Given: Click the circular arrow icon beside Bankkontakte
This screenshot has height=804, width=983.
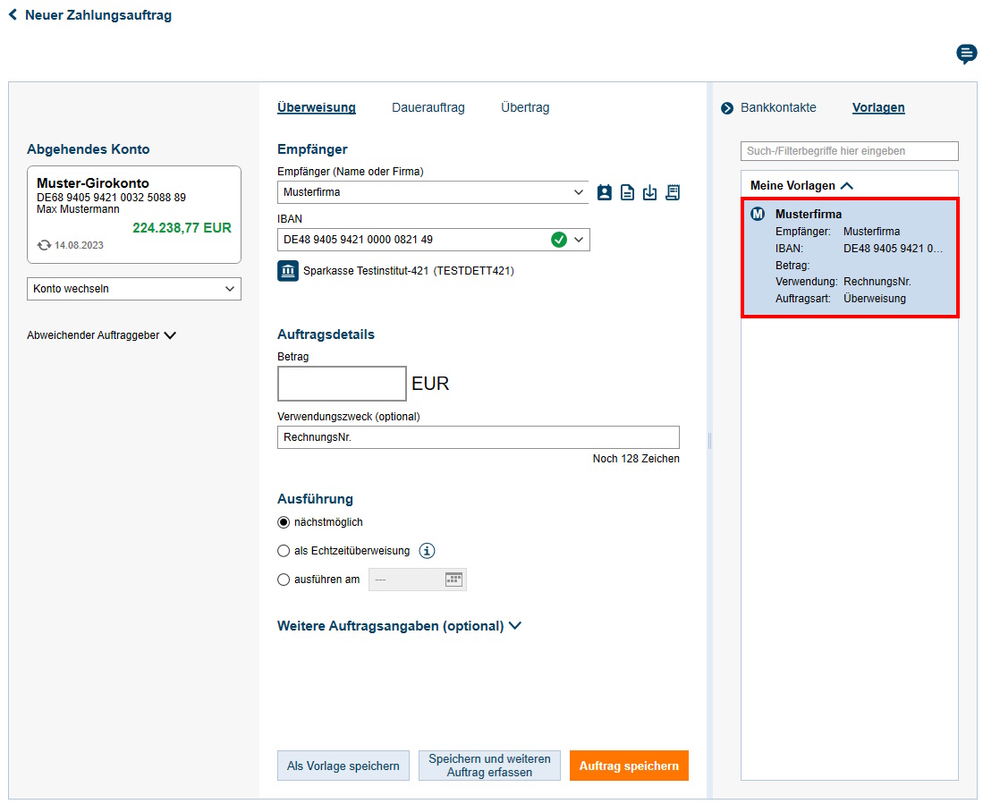Looking at the screenshot, I should coord(727,108).
